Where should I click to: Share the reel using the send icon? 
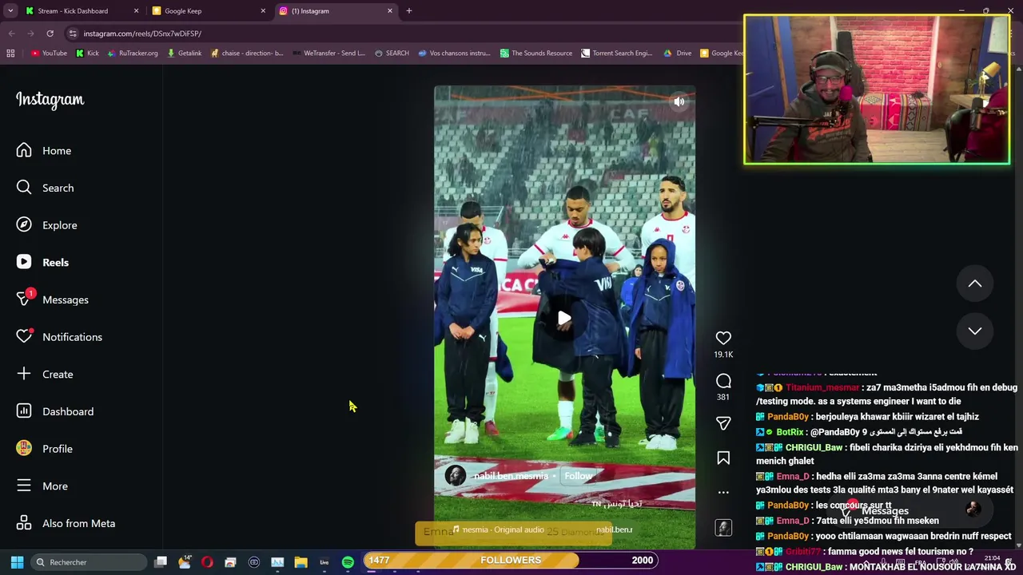[x=723, y=423]
